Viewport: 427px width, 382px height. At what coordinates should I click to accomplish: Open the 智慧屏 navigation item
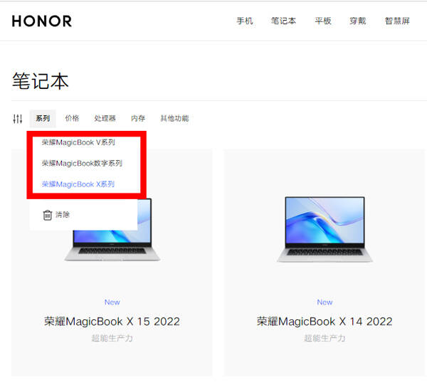point(397,21)
